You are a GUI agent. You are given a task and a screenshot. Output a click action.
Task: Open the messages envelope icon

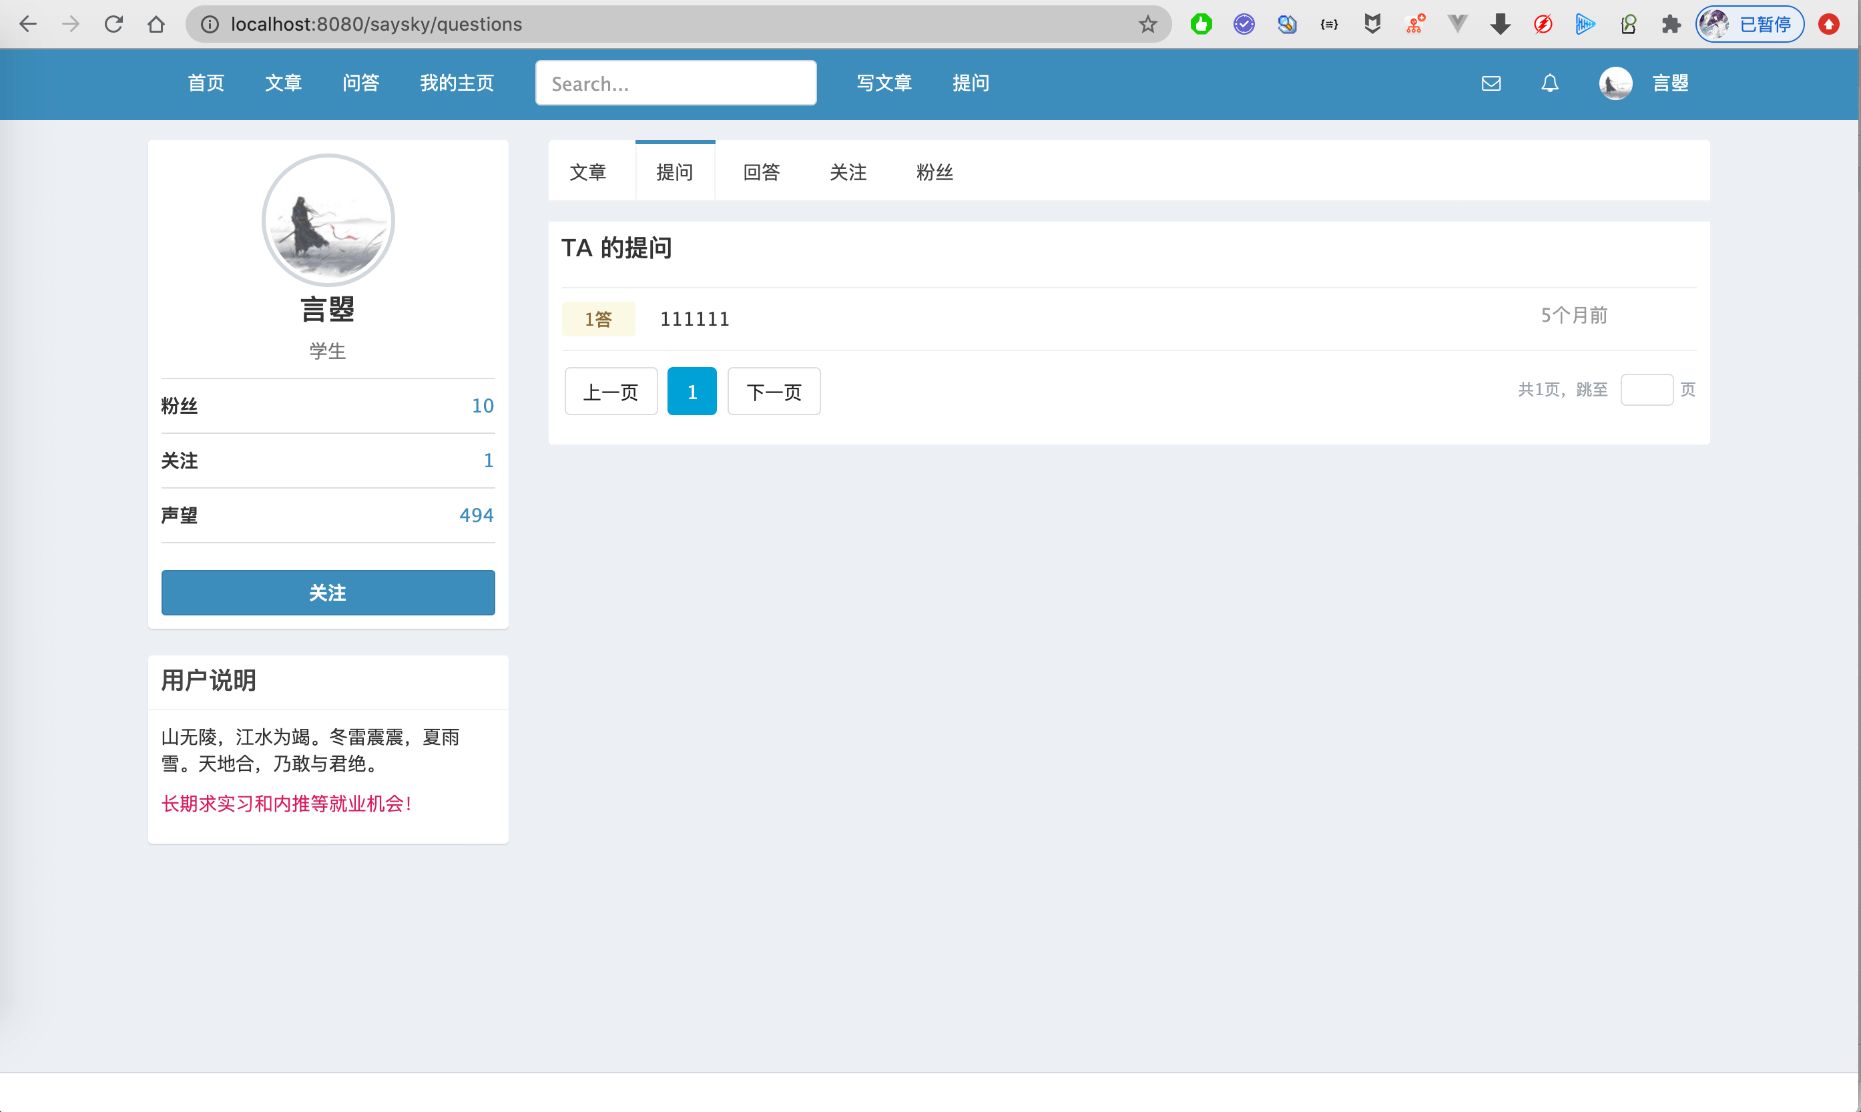coord(1491,83)
